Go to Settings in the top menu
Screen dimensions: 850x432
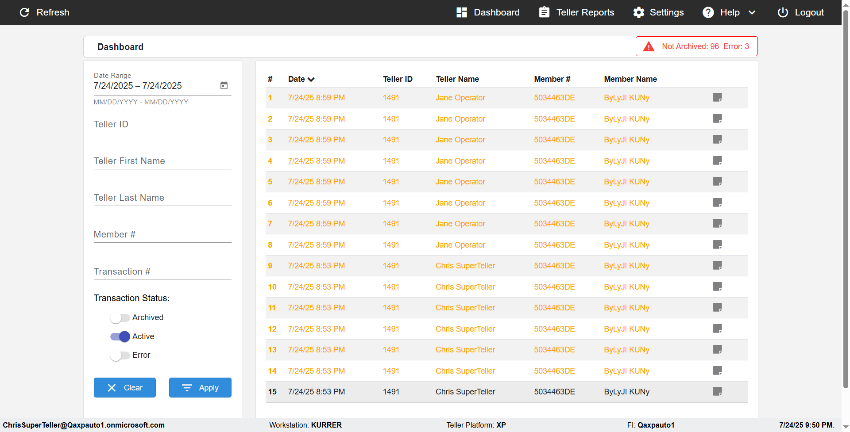(658, 12)
